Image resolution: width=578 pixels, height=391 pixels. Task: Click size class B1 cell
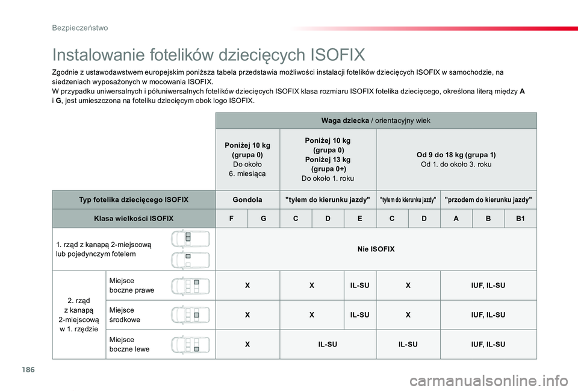[x=520, y=218]
